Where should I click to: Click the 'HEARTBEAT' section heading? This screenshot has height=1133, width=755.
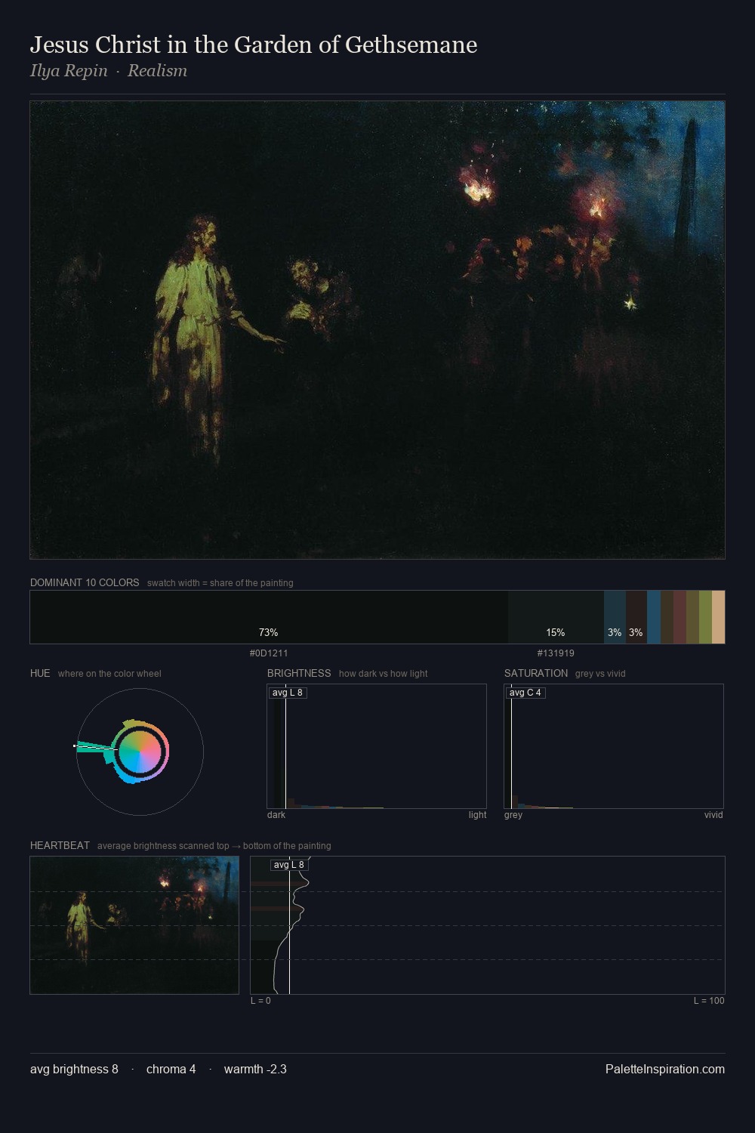60,845
